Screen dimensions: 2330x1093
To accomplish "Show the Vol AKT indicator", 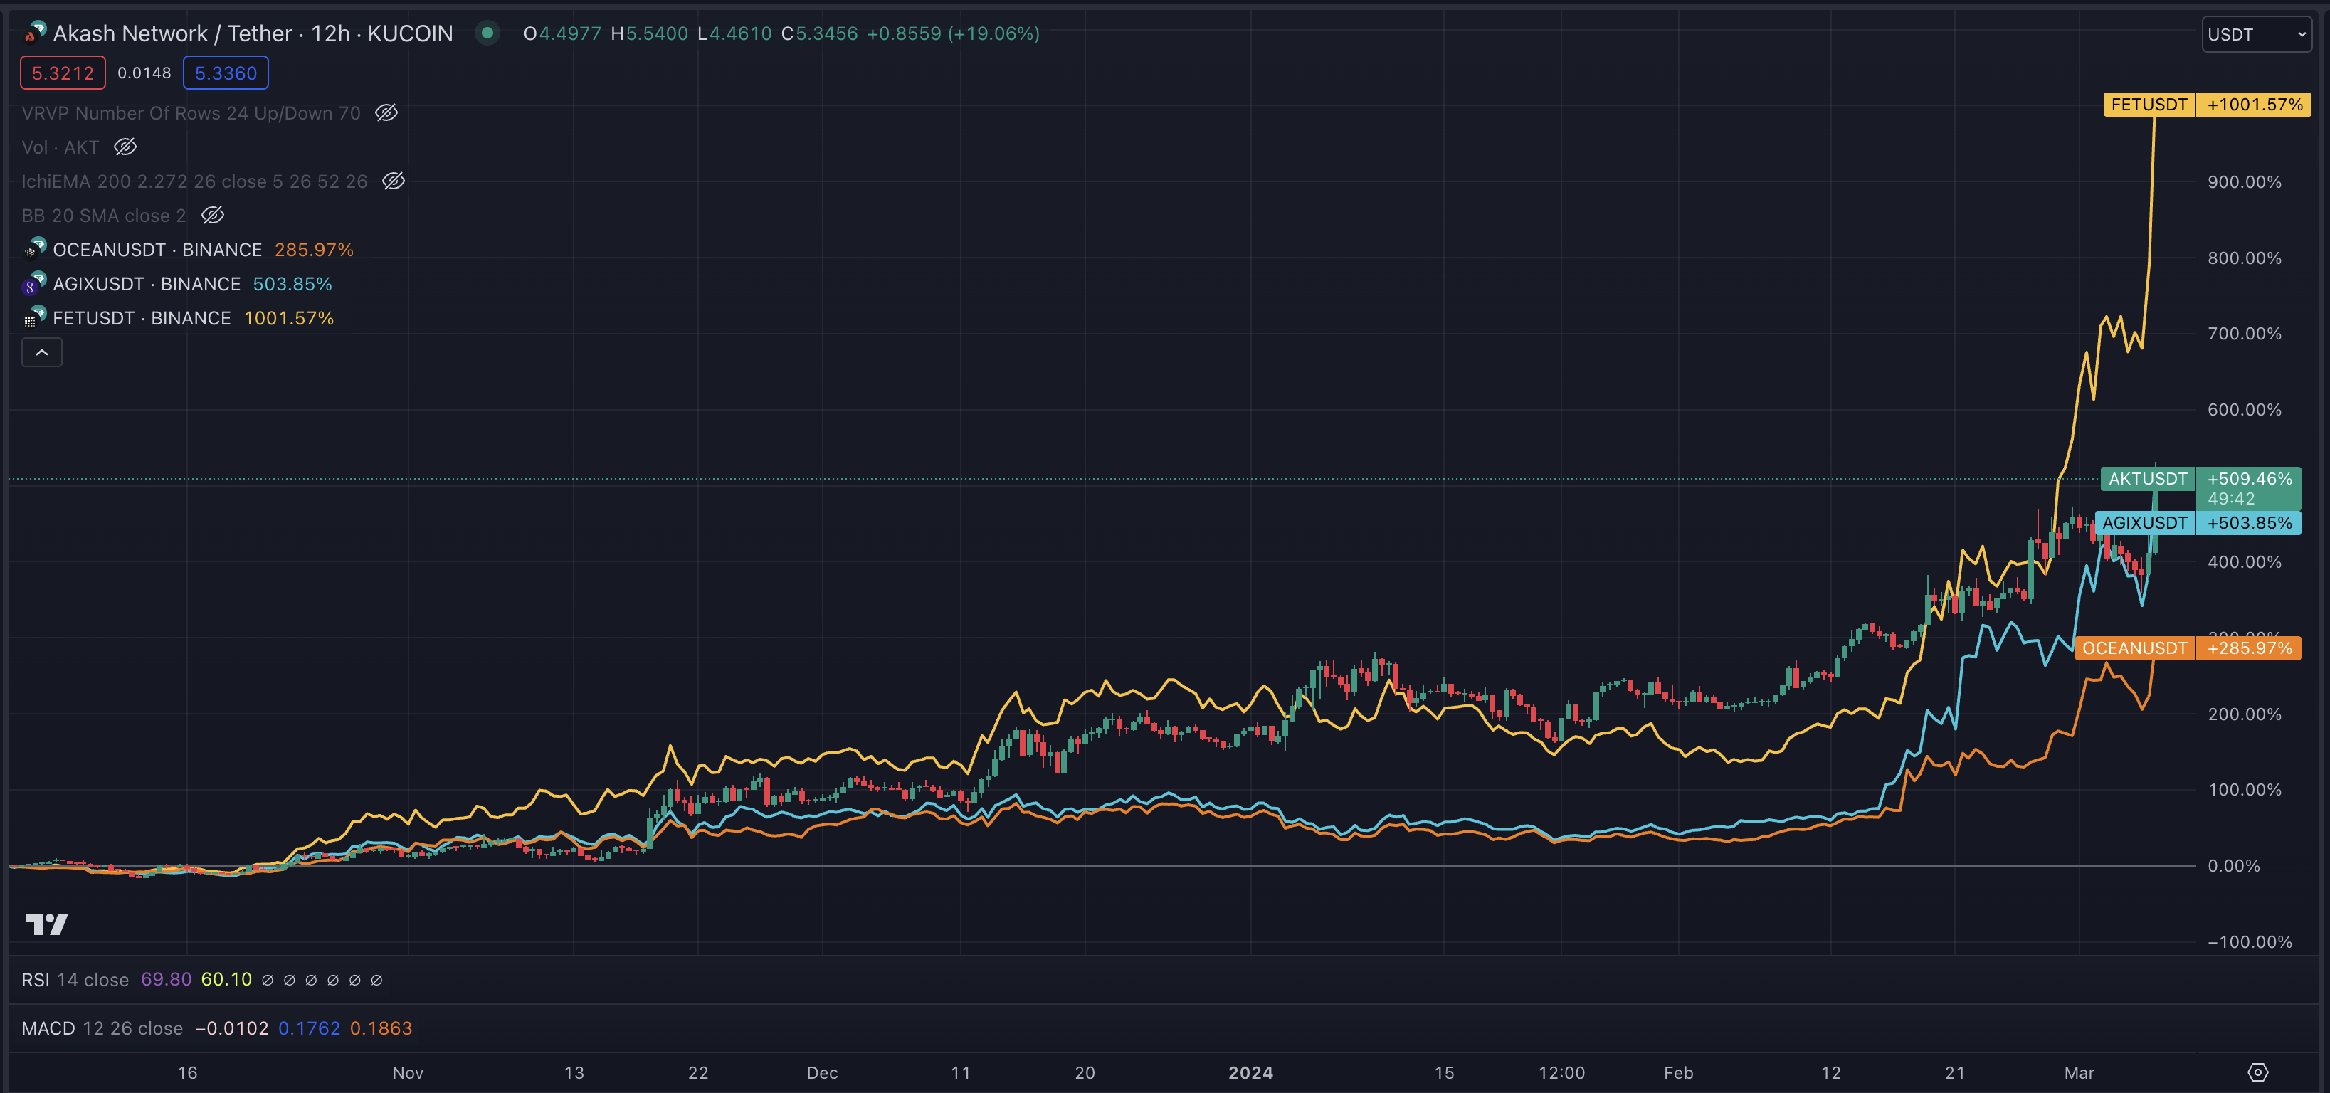I will pos(126,147).
